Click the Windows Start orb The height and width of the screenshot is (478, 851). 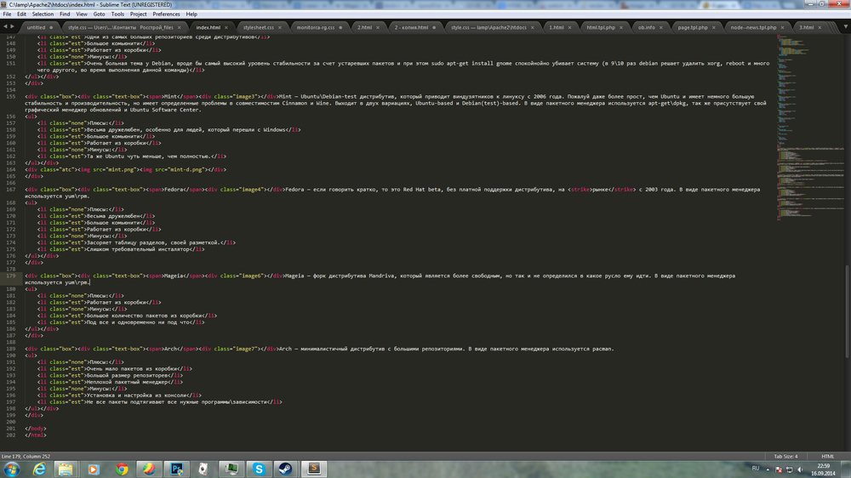click(x=12, y=469)
